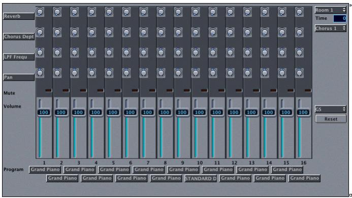This screenshot has width=352, height=198.
Task: Click the Program row label
Action: point(14,170)
